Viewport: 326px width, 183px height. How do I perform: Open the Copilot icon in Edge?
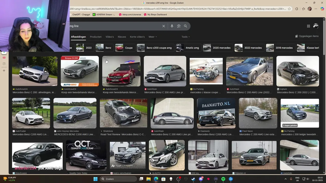tap(322, 9)
